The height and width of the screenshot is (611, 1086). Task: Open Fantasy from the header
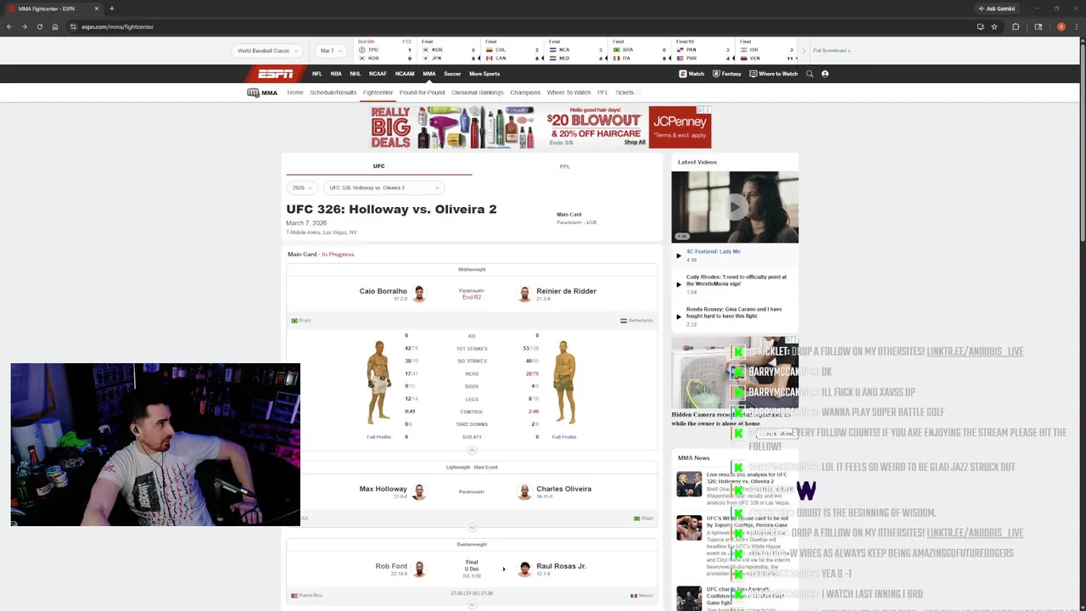click(x=727, y=74)
